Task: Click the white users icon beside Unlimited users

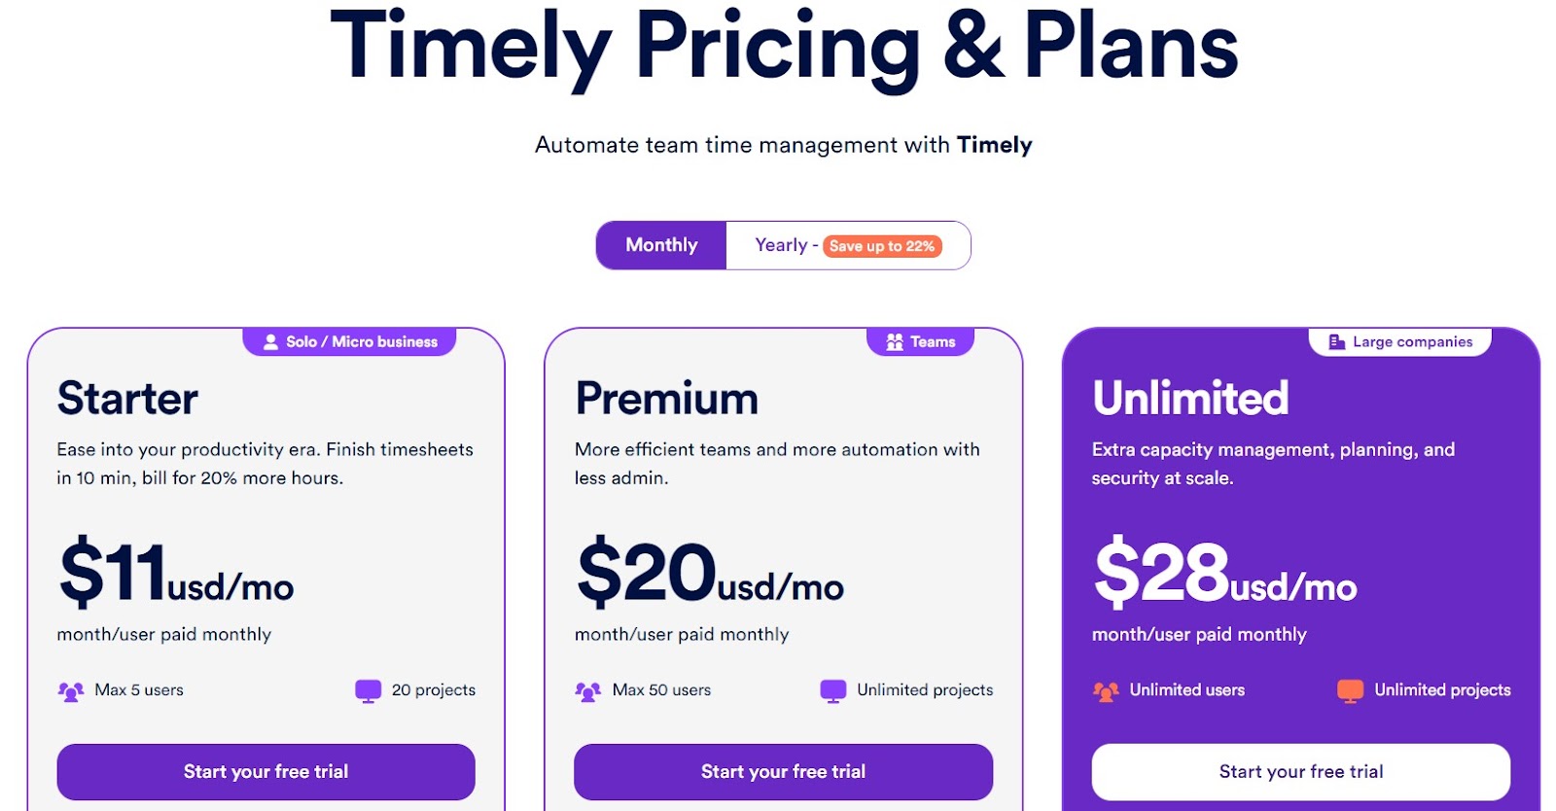Action: (x=1105, y=690)
